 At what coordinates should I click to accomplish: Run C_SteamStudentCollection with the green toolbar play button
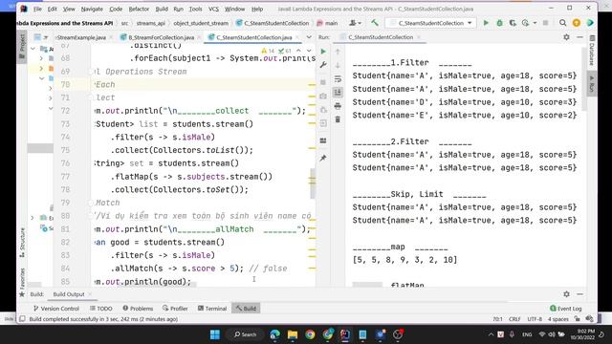click(x=486, y=23)
